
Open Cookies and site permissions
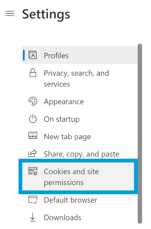[x=78, y=176]
